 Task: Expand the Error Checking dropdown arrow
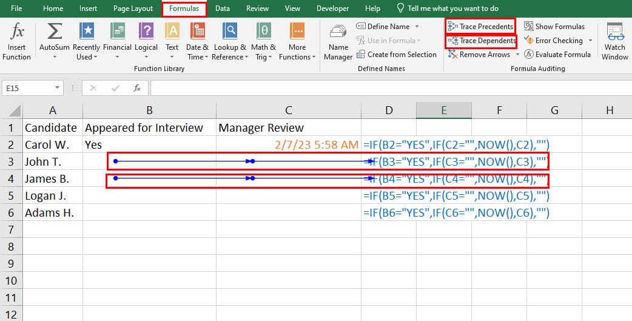pyautogui.click(x=591, y=40)
